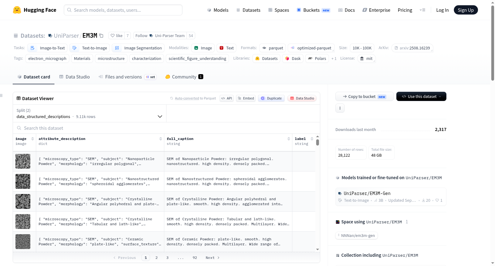
Task: Click the Duplicate button
Action: [x=271, y=98]
